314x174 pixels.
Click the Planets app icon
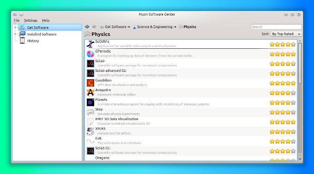point(91,102)
